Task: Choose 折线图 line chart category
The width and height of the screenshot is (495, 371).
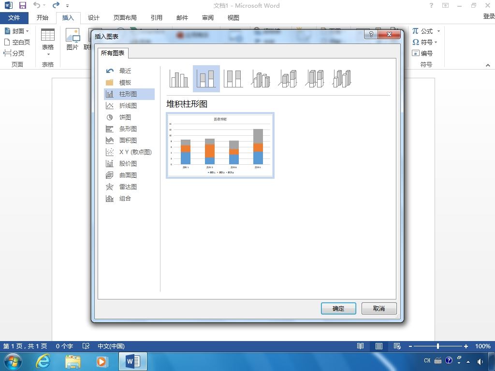Action: pos(129,106)
